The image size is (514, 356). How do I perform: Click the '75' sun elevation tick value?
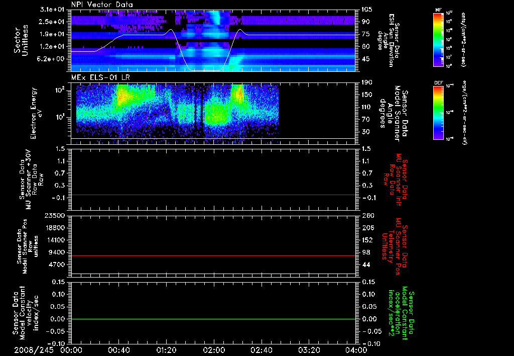tap(365, 34)
